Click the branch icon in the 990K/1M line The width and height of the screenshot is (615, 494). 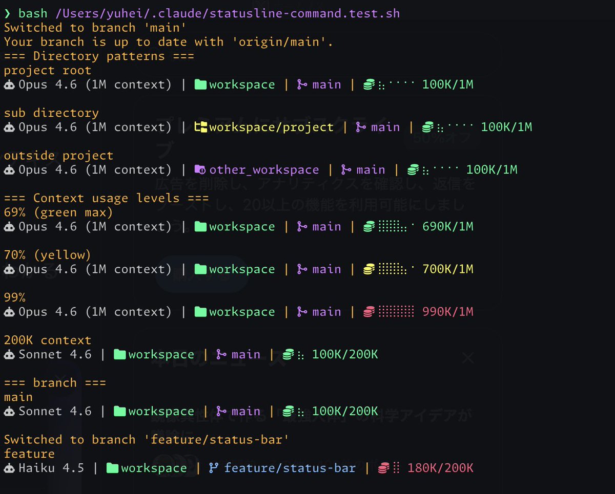point(302,312)
